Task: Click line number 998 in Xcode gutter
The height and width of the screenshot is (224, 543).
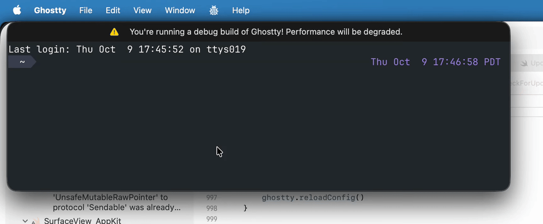Action: tap(211, 208)
